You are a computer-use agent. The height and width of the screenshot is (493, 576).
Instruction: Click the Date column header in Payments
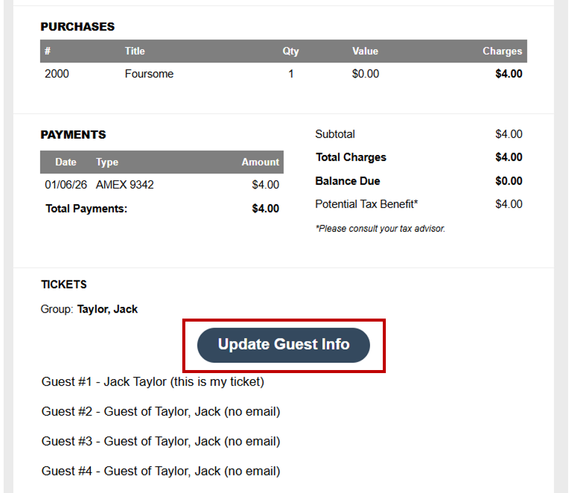tap(65, 162)
